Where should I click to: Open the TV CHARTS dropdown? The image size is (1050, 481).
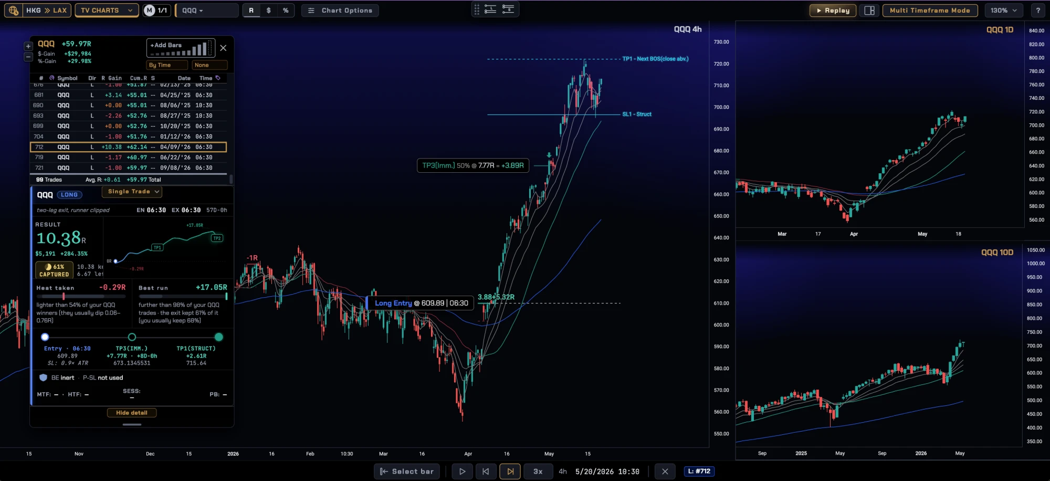[107, 11]
